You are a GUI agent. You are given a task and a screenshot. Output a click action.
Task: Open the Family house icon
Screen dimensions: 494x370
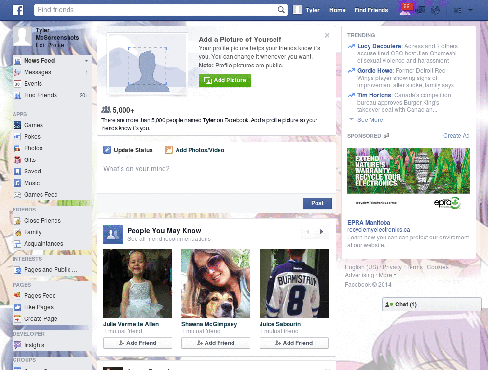[x=17, y=233]
